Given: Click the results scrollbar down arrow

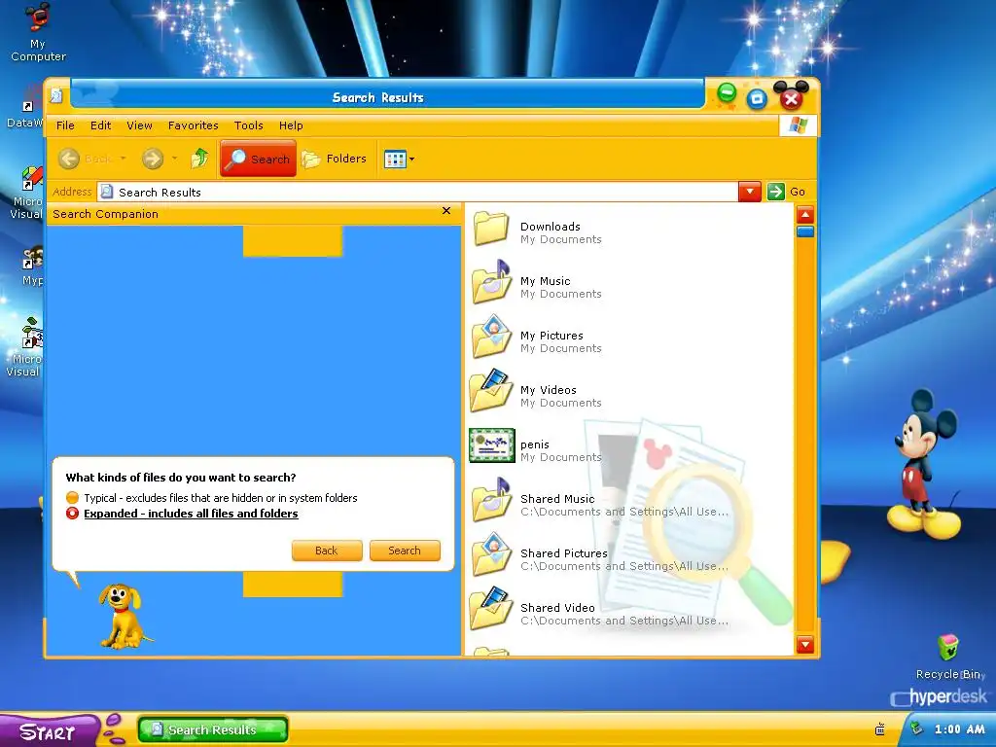Looking at the screenshot, I should click(805, 645).
